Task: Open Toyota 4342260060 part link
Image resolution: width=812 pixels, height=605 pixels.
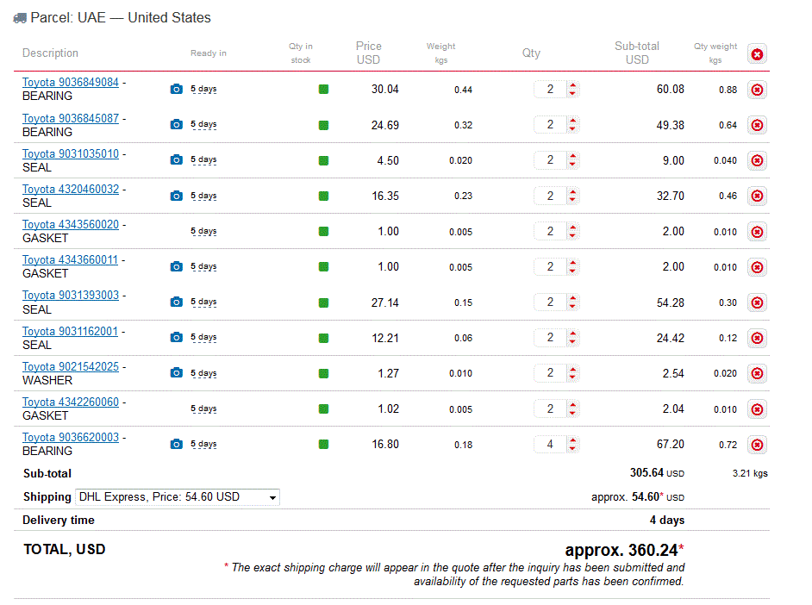Action: pyautogui.click(x=71, y=402)
